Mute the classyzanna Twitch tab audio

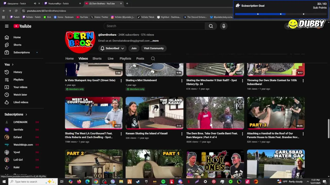tap(35, 4)
